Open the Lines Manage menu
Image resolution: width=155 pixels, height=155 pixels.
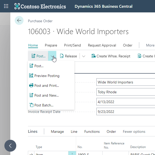coord(57,131)
